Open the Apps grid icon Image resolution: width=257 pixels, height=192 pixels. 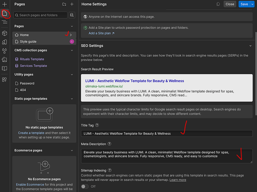tap(4, 80)
